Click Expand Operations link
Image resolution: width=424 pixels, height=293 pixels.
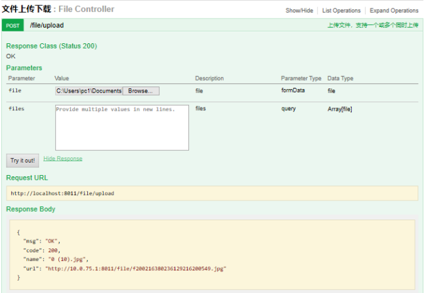pyautogui.click(x=394, y=10)
